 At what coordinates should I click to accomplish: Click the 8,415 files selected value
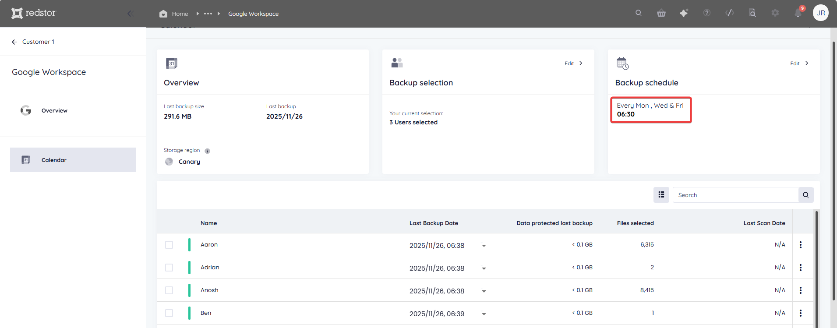647,290
